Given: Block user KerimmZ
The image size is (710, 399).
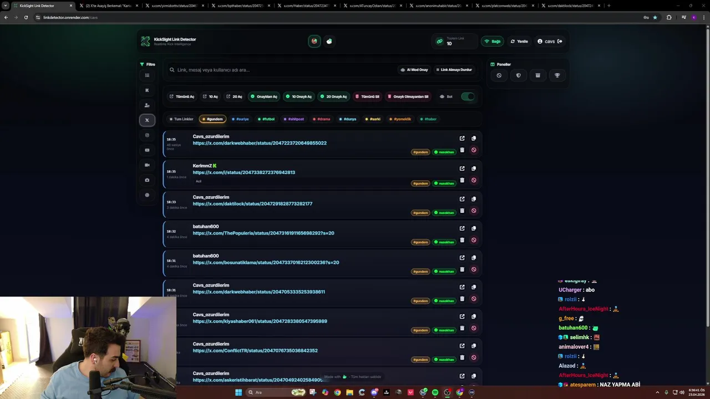Looking at the screenshot, I should coord(474,180).
